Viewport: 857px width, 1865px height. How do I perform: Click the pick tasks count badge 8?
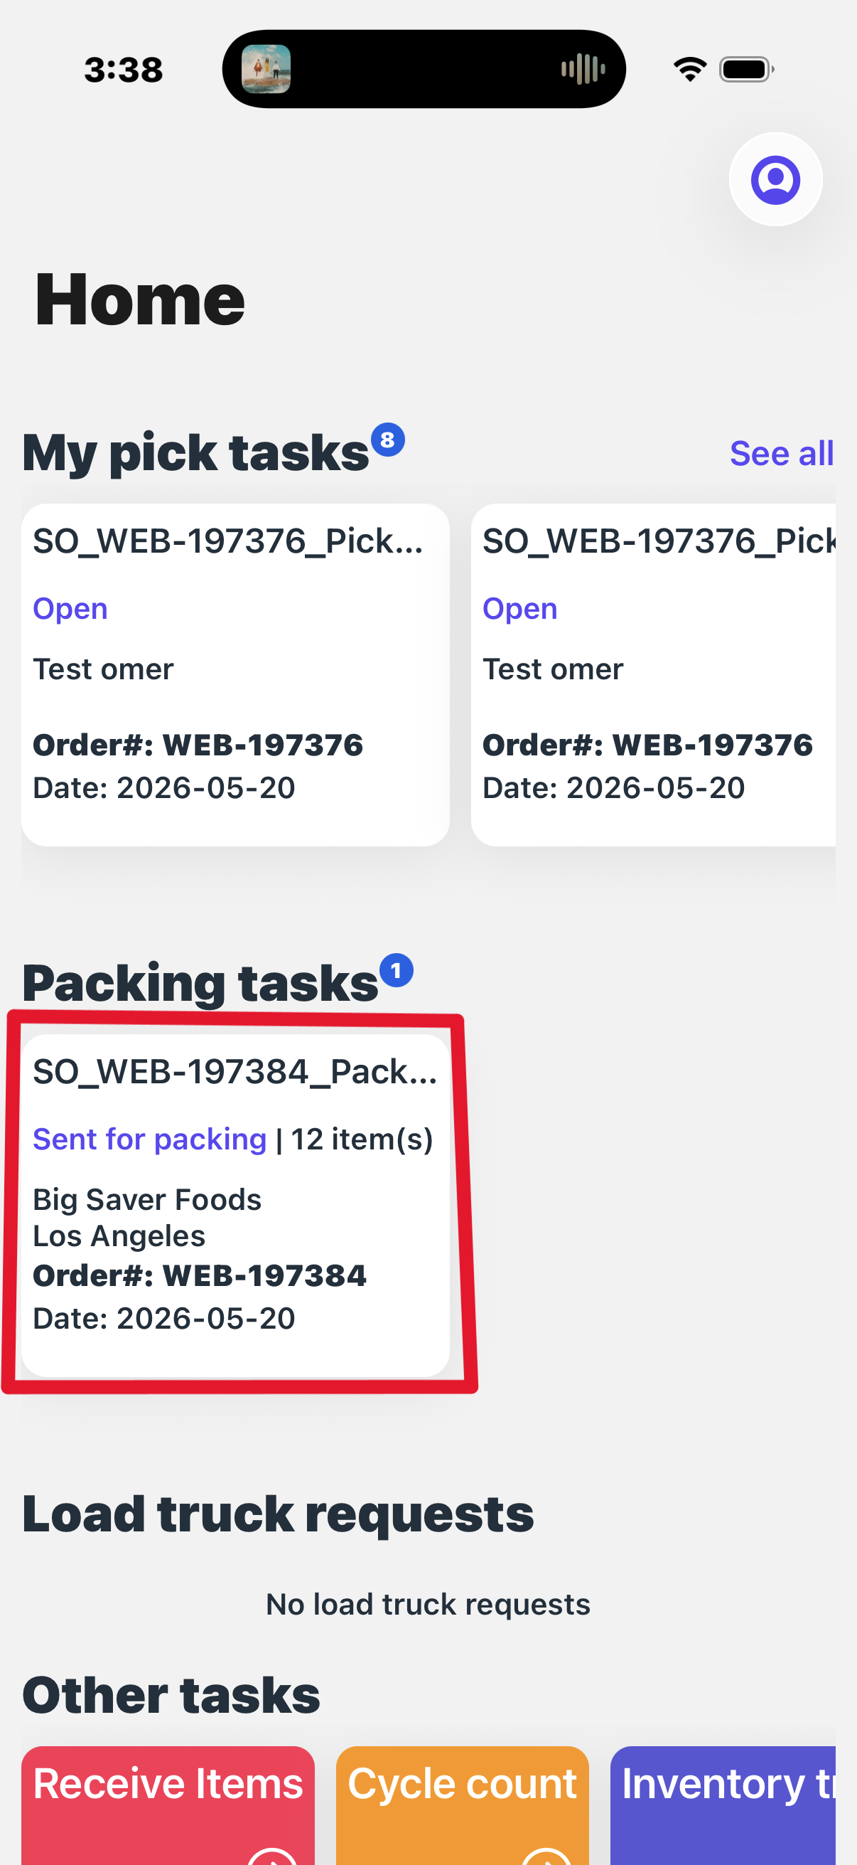click(x=387, y=440)
